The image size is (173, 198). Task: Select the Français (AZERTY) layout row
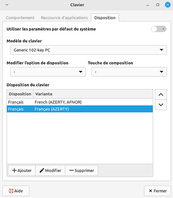click(80, 109)
